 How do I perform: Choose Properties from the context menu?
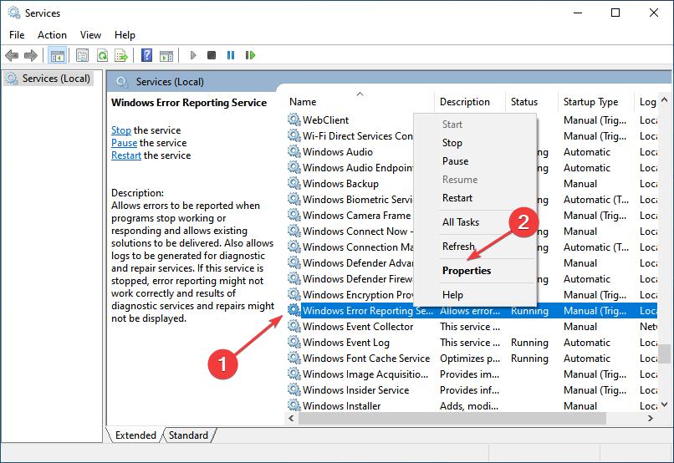(x=466, y=271)
